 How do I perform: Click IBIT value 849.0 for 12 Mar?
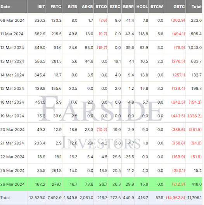point(40,48)
